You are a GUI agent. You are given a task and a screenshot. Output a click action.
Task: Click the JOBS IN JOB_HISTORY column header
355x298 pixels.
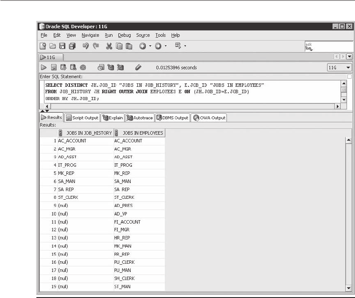(x=86, y=133)
